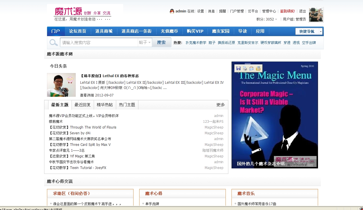Open thread Three Card Split by Max V

tap(80, 145)
